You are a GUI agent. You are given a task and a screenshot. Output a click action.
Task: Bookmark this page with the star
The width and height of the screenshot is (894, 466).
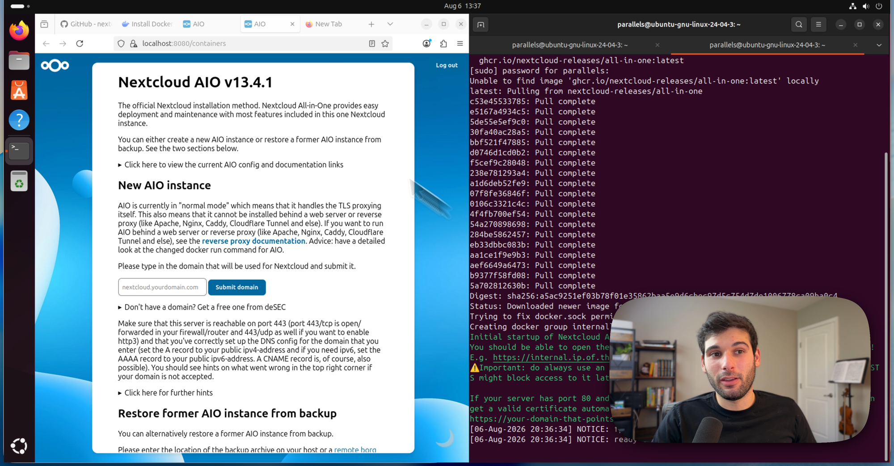pos(385,43)
